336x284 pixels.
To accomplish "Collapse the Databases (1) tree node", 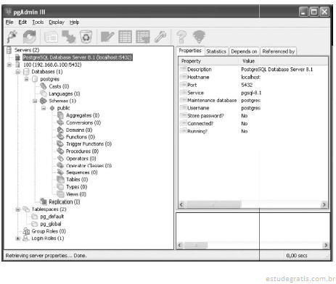I will point(18,72).
